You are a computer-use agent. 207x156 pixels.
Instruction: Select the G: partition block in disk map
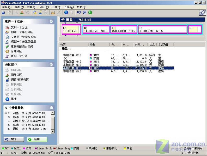pyautogui.click(x=195, y=29)
